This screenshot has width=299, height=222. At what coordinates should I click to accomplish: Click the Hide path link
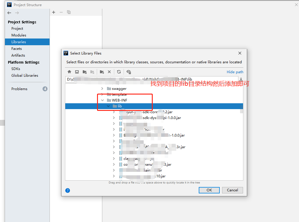(x=235, y=72)
